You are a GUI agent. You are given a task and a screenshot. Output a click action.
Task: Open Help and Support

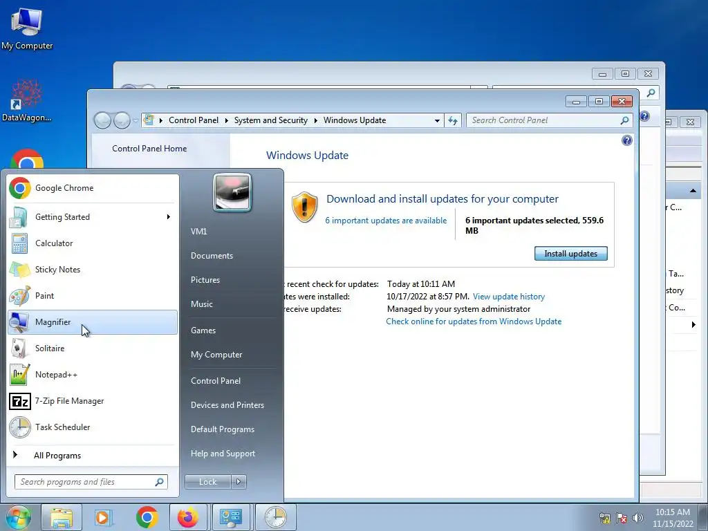223,454
